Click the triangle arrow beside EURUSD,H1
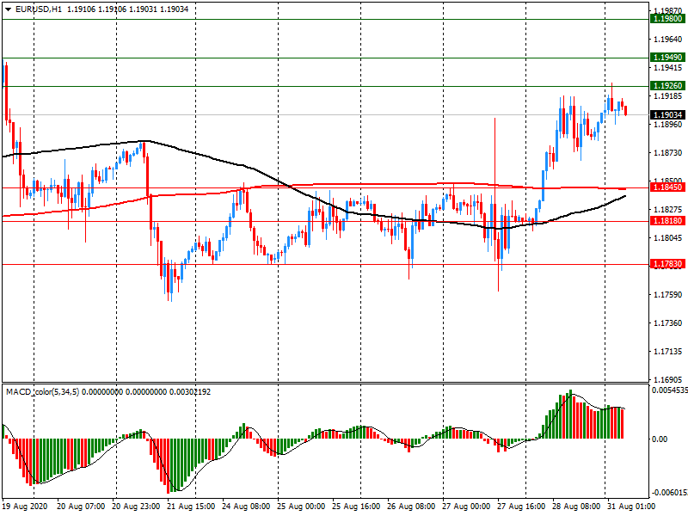688x516 pixels. [x=7, y=9]
